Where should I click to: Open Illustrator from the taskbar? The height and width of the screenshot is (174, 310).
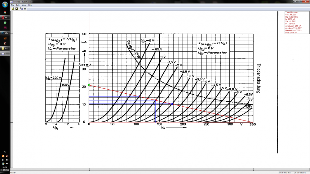pyautogui.click(x=5, y=38)
